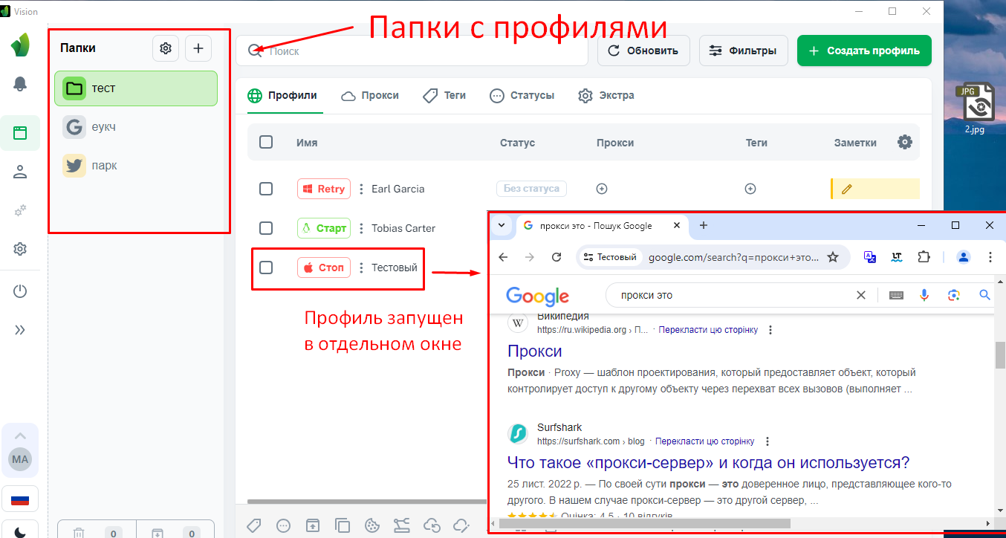
Task: Add a new folder with plus button
Action: (x=198, y=48)
